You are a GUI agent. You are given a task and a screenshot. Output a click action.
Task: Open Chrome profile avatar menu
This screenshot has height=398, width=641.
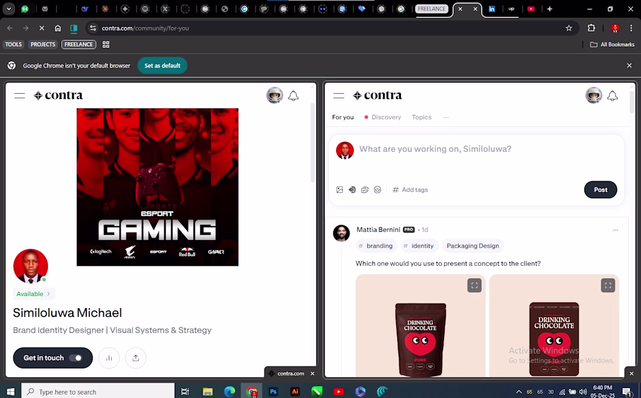pyautogui.click(x=615, y=28)
